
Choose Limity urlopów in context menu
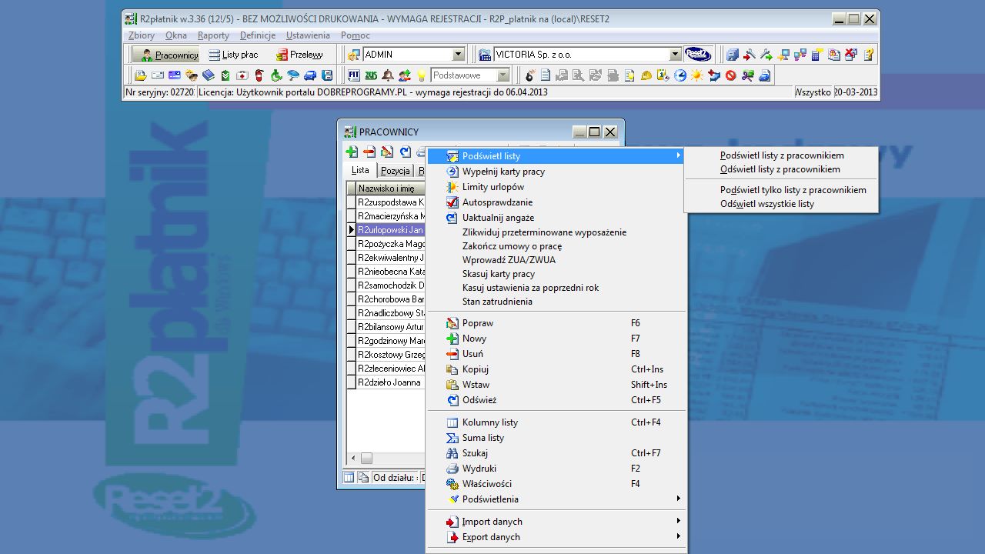(556, 187)
